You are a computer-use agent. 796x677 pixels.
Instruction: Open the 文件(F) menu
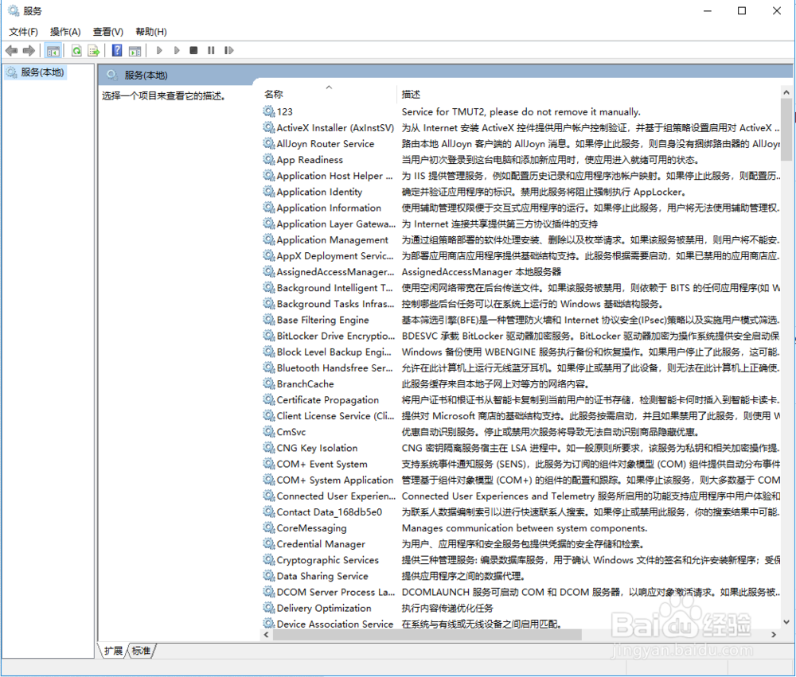coord(23,32)
